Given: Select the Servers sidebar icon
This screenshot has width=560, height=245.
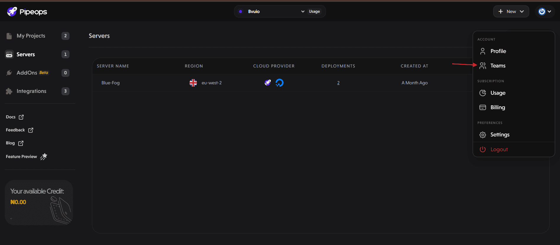Looking at the screenshot, I should point(9,54).
